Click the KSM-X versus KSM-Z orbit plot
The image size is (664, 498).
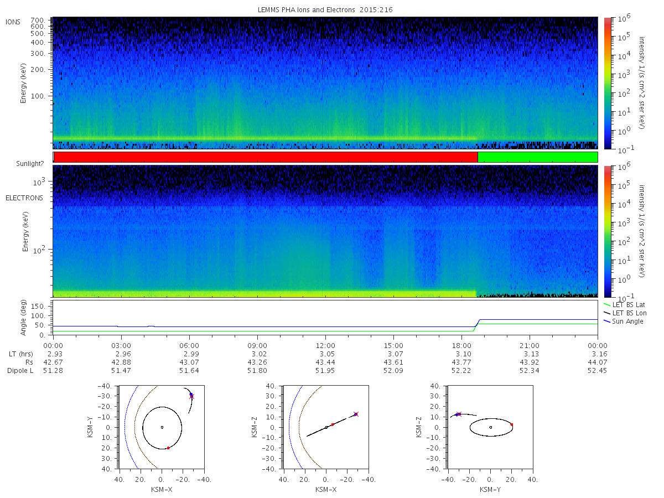325,427
